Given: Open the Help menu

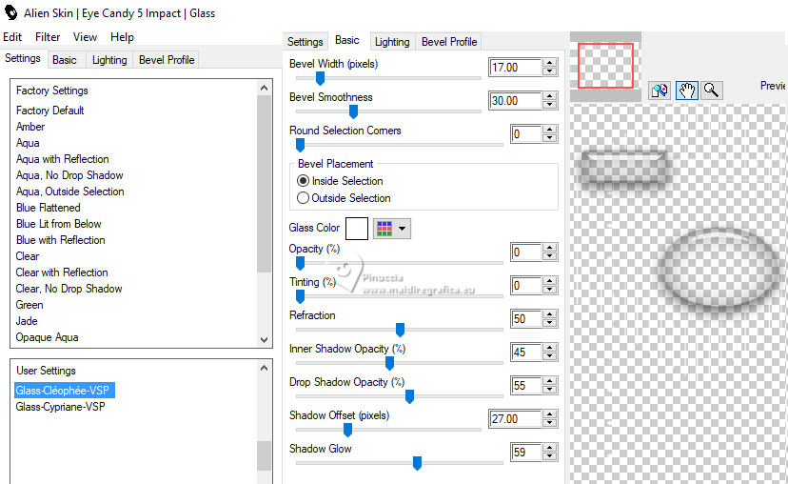Looking at the screenshot, I should 122,37.
